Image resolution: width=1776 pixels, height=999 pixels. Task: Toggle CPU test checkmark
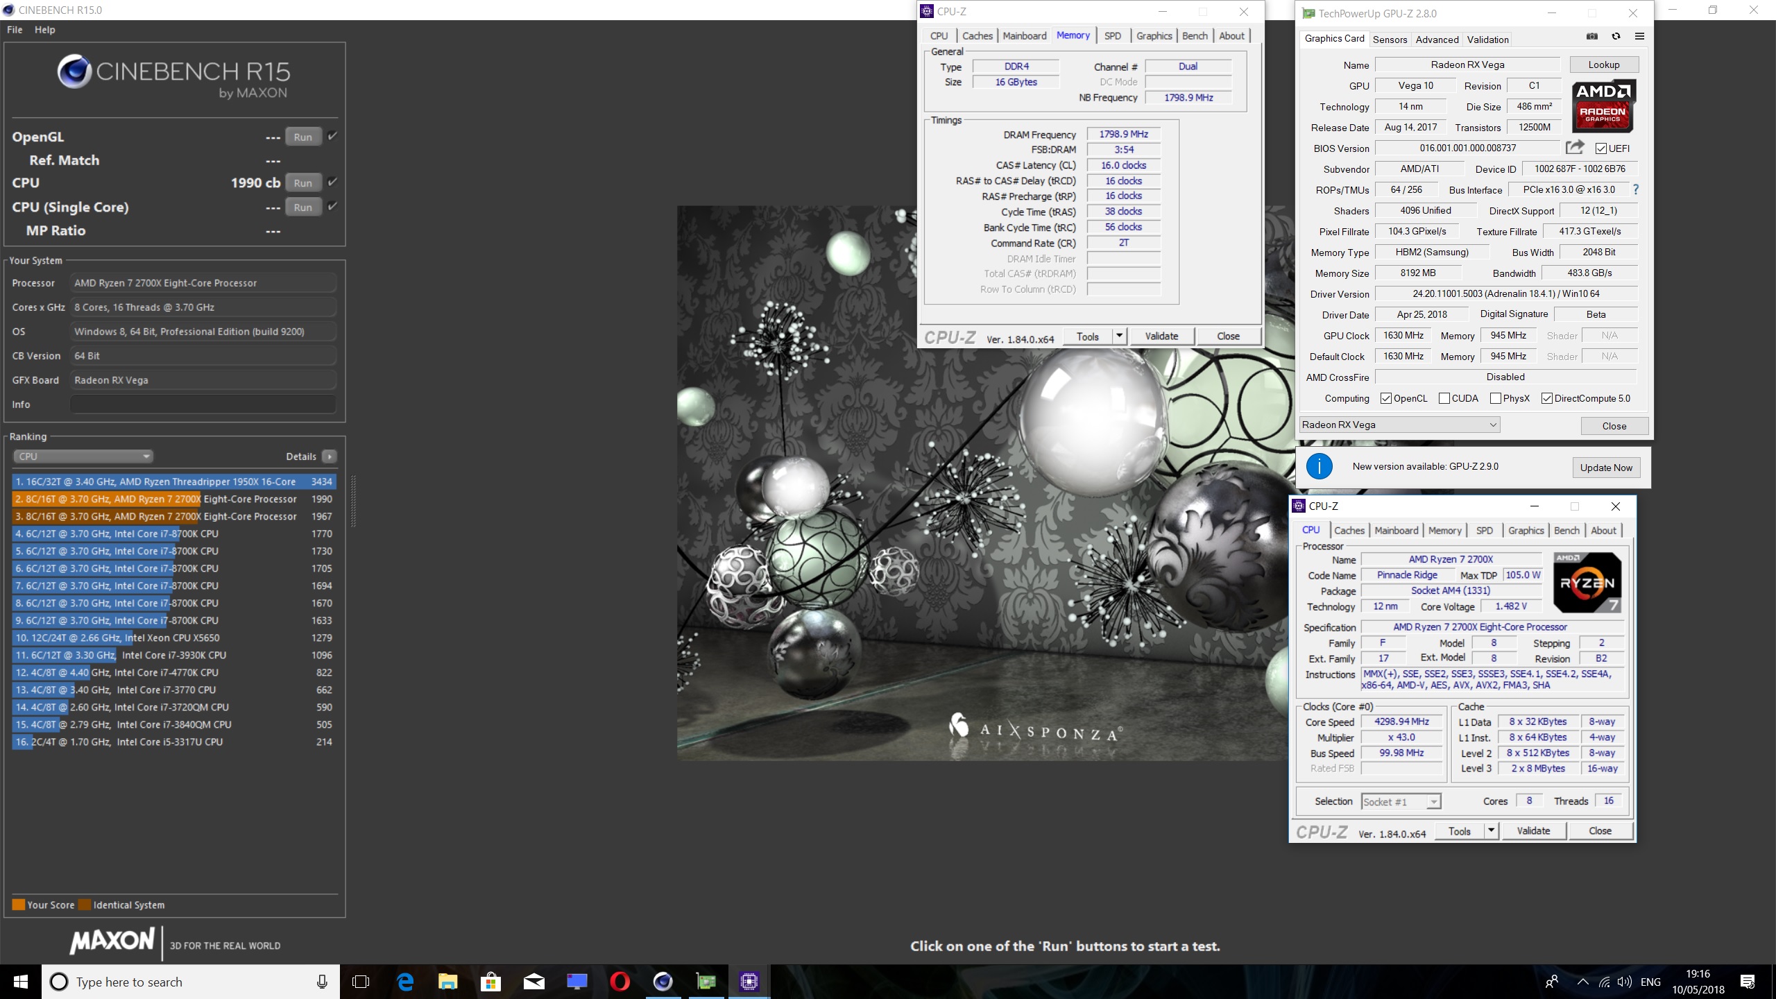pos(333,182)
